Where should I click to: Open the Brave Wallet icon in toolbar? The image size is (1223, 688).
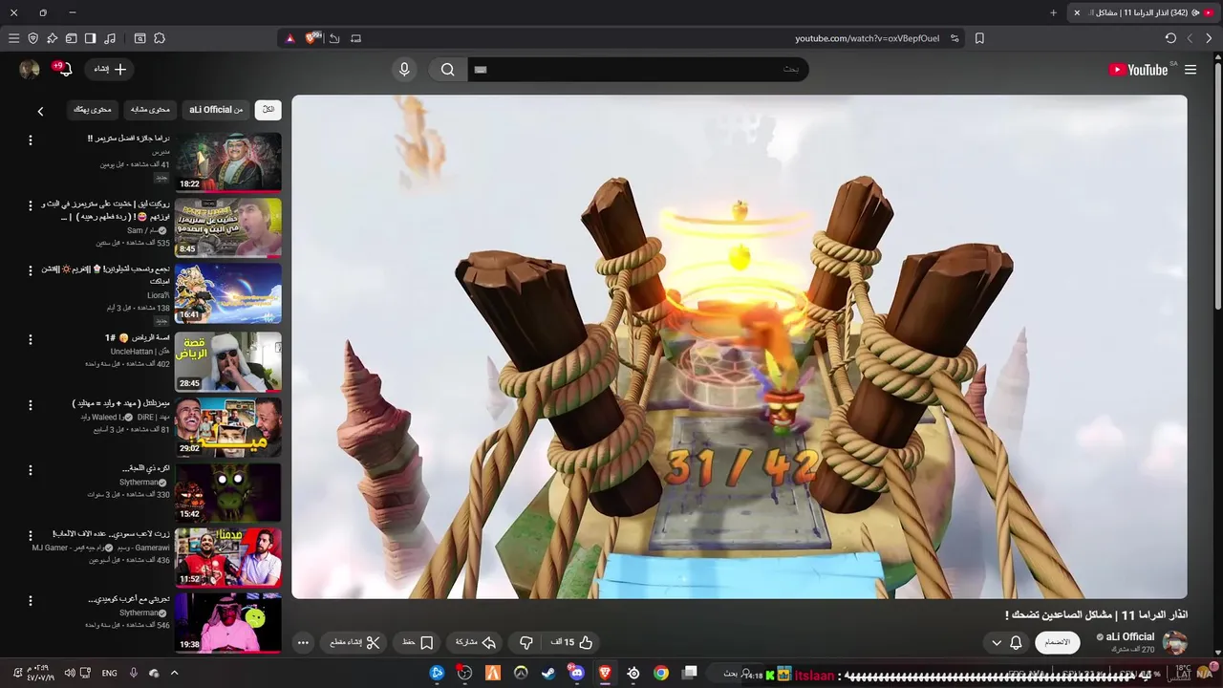(71, 38)
